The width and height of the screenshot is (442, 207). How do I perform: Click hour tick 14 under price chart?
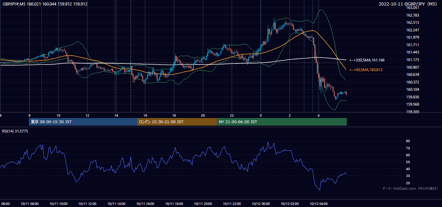tap(116, 116)
